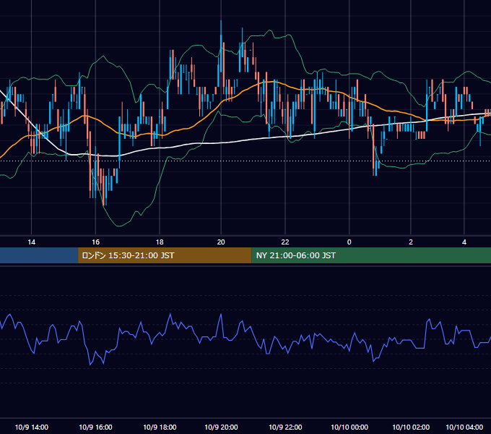Click hour label 18 under price chart
The height and width of the screenshot is (434, 491).
point(160,242)
